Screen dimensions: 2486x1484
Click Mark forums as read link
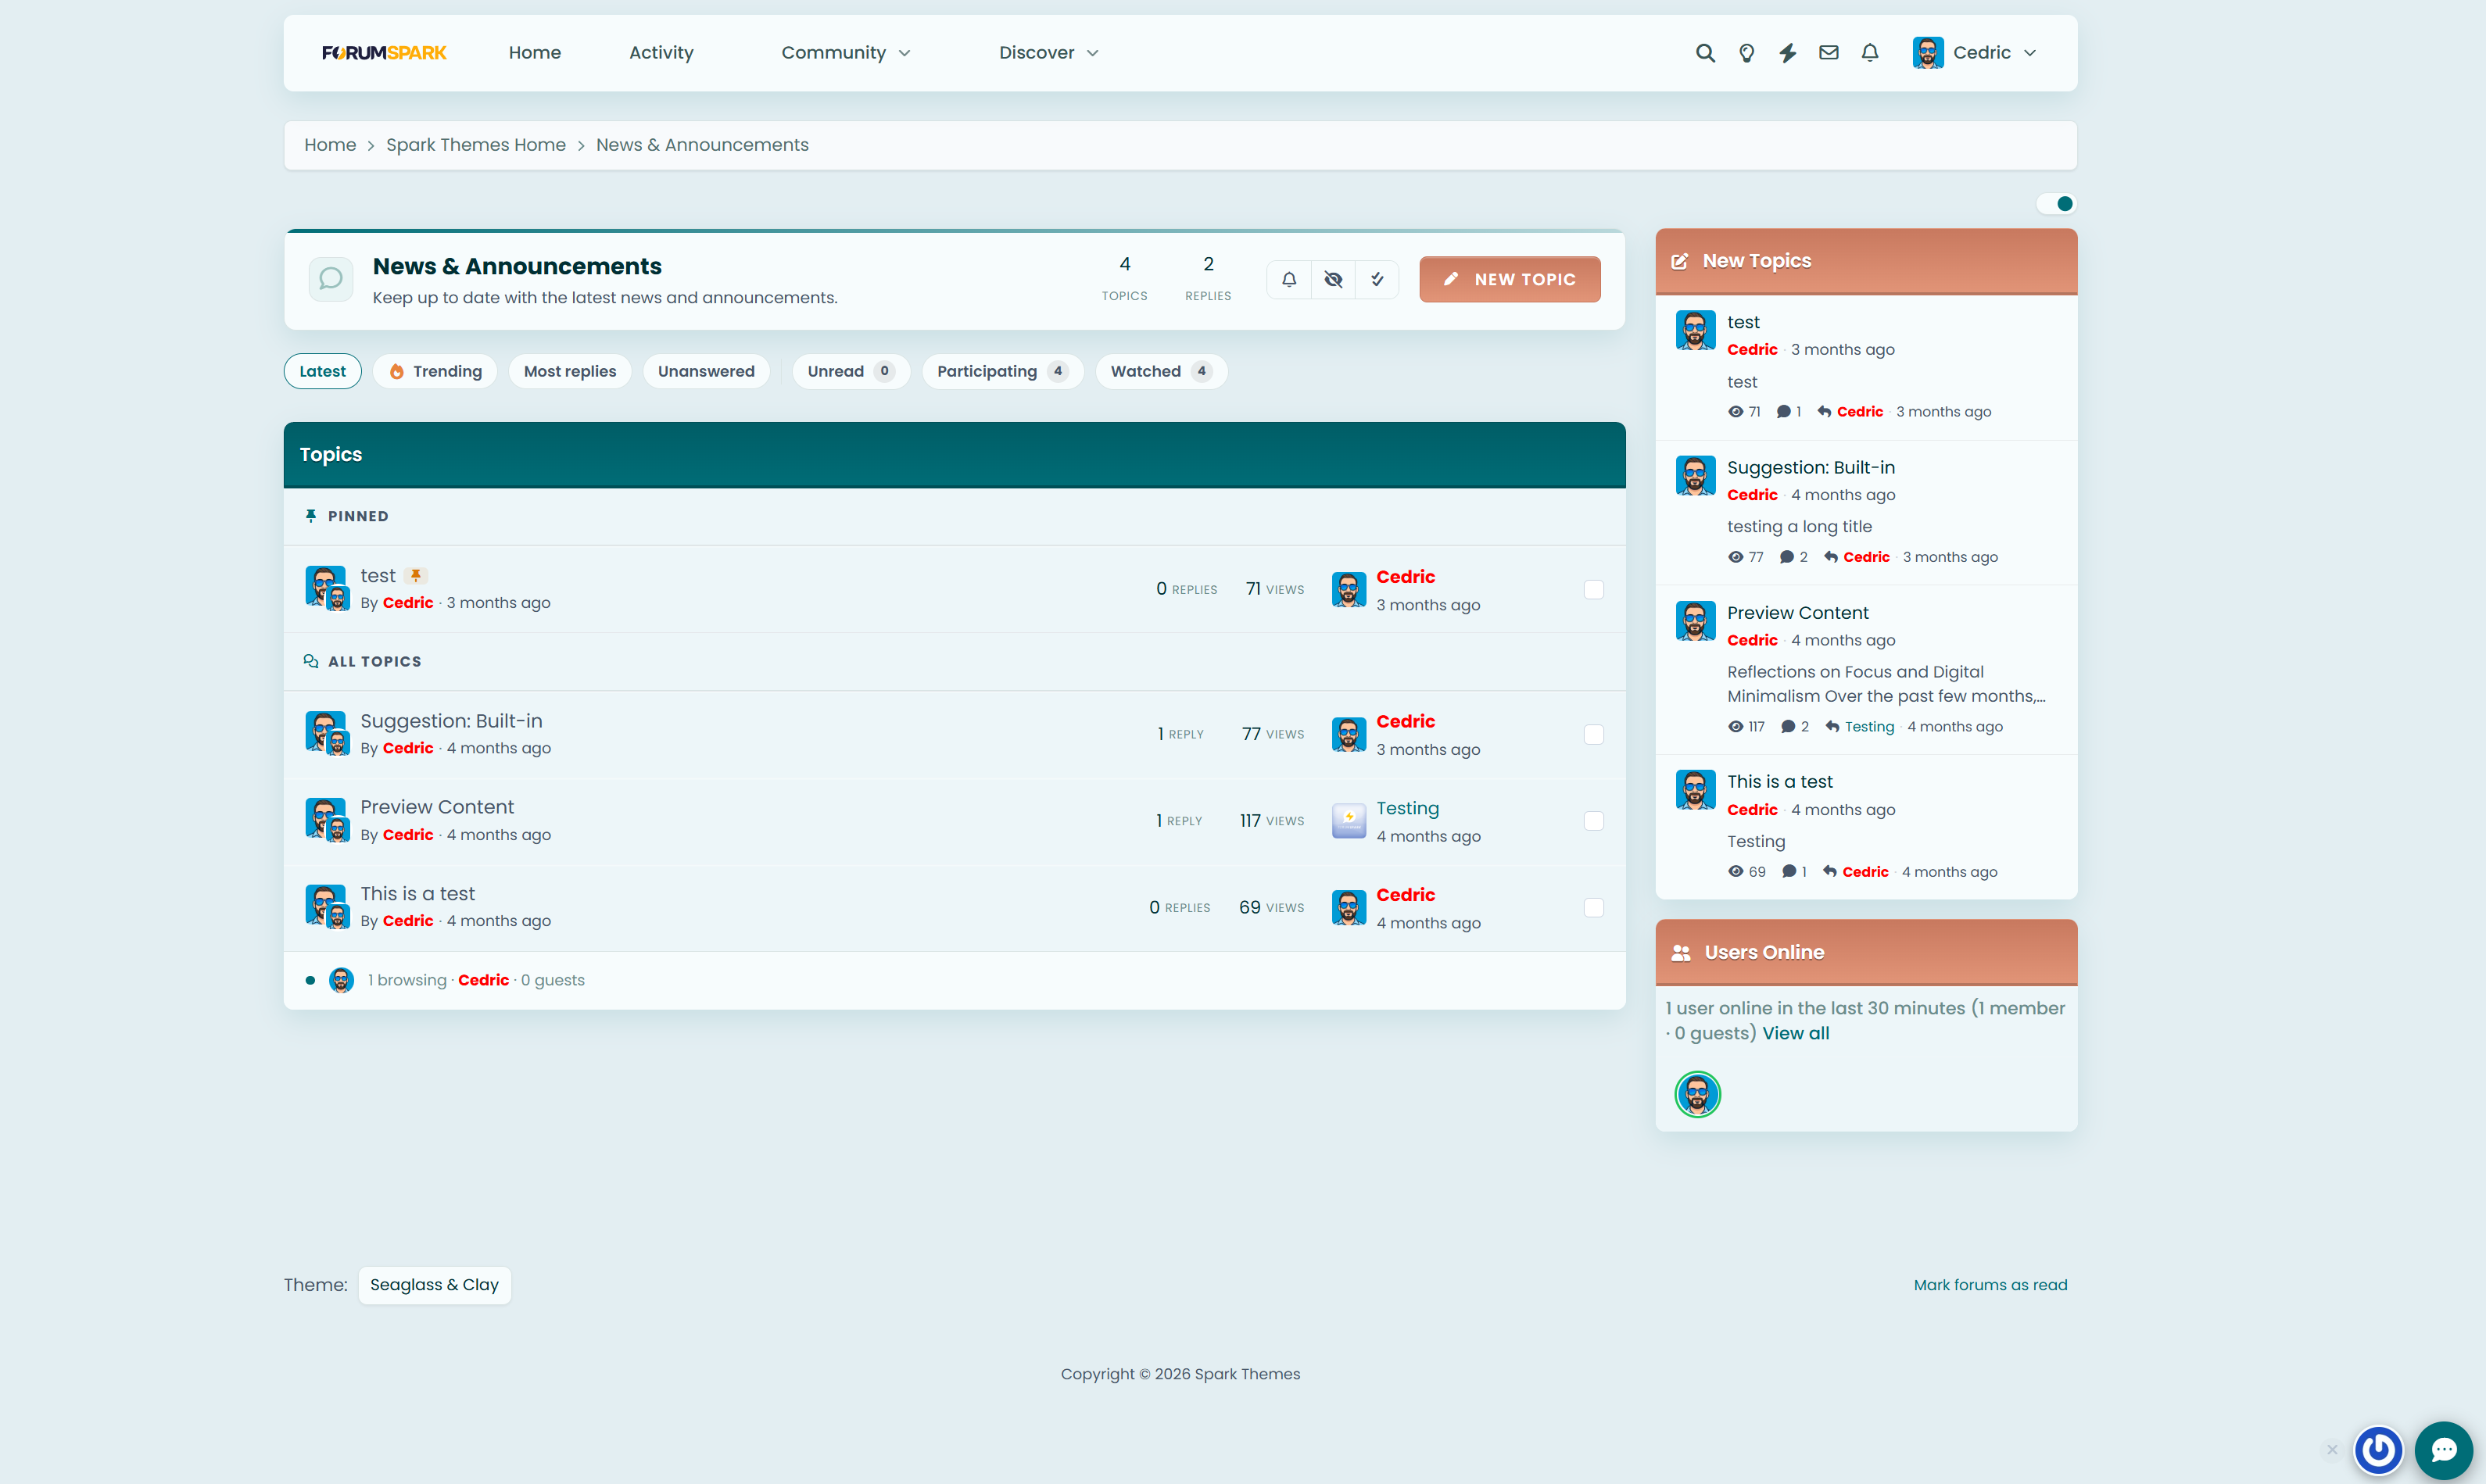[1990, 1285]
